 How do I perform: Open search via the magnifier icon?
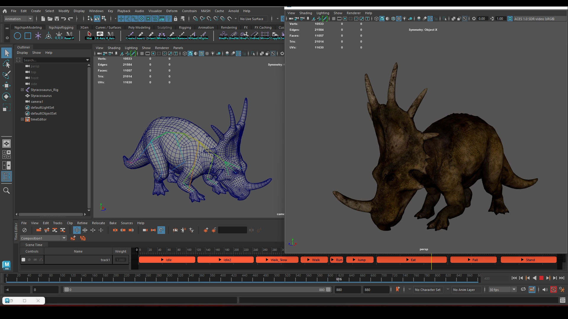tap(7, 191)
